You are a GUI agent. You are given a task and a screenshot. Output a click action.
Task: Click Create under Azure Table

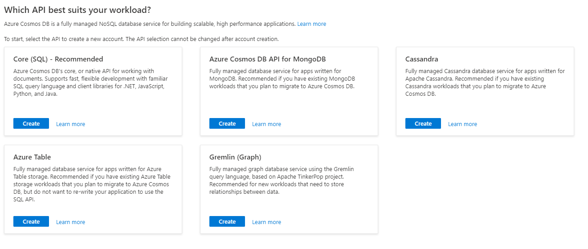(31, 222)
